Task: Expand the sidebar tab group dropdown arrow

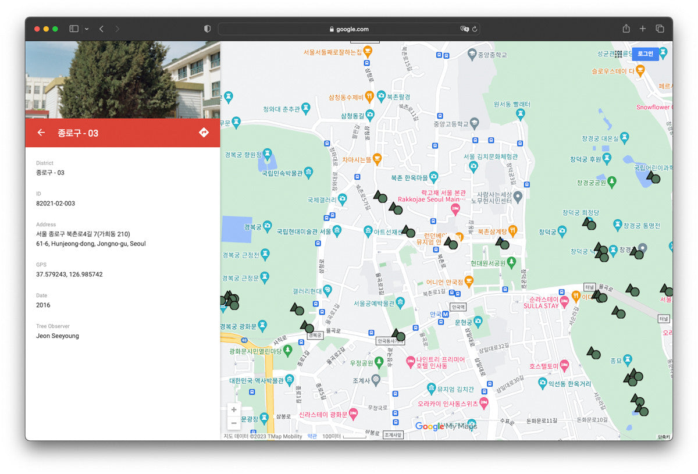Action: pyautogui.click(x=87, y=28)
